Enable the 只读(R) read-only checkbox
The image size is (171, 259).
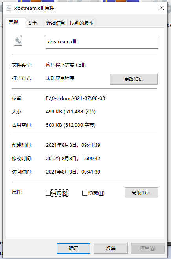48,193
